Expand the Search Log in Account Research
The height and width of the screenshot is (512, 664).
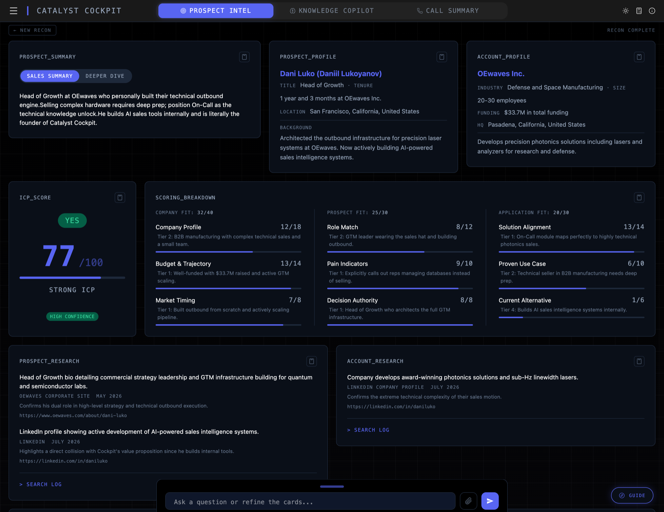click(368, 430)
